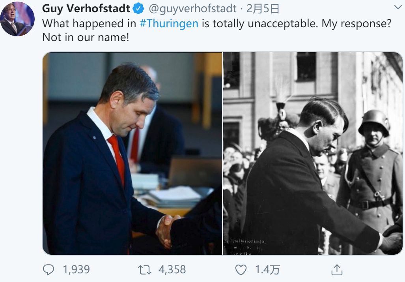Click the "Not in our name!" line
Viewport: 405px width, 282px height.
(x=86, y=38)
